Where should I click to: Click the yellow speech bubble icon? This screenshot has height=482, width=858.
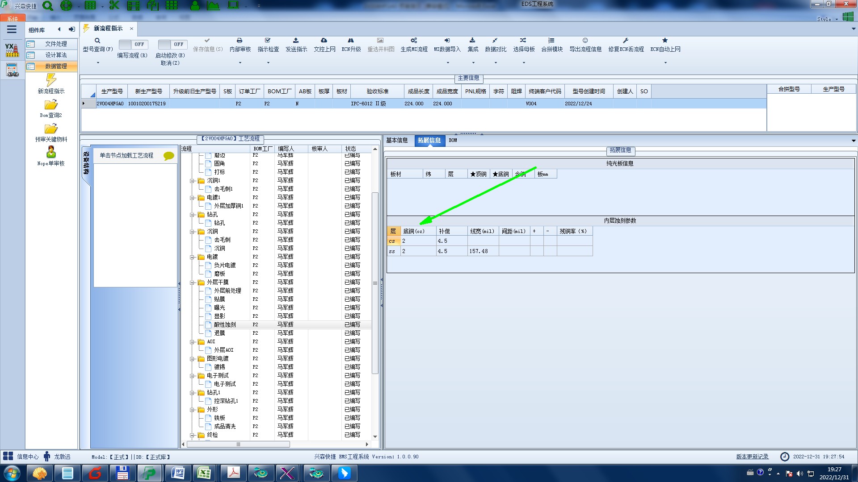[168, 156]
